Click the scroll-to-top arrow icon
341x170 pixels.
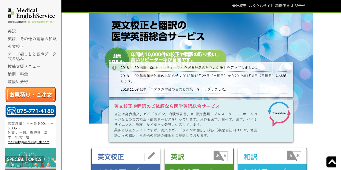click(331, 162)
